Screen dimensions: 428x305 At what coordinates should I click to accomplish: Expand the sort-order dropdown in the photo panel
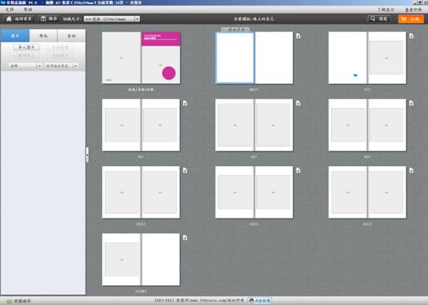pyautogui.click(x=76, y=66)
